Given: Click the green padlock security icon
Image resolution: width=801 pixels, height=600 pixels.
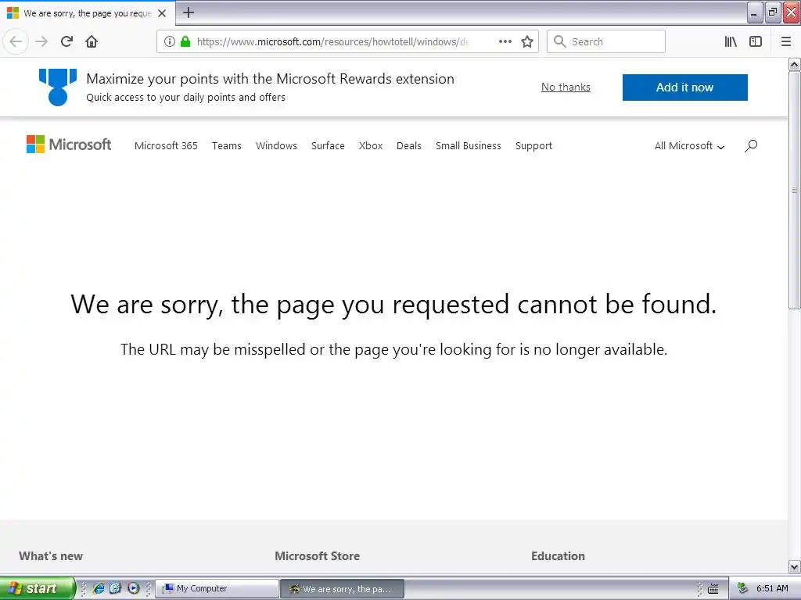Looking at the screenshot, I should tap(185, 41).
